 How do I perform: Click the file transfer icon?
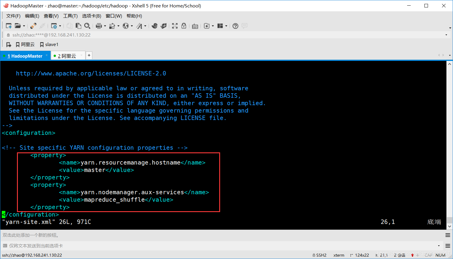(112, 26)
